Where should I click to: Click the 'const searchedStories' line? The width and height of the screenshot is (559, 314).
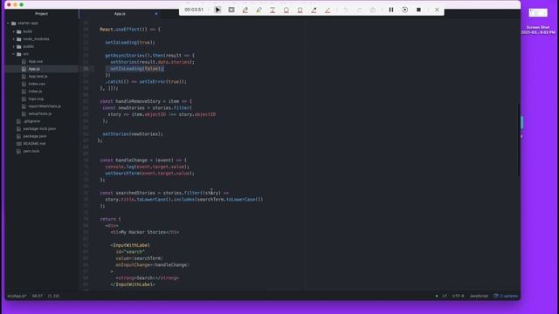pyautogui.click(x=164, y=193)
